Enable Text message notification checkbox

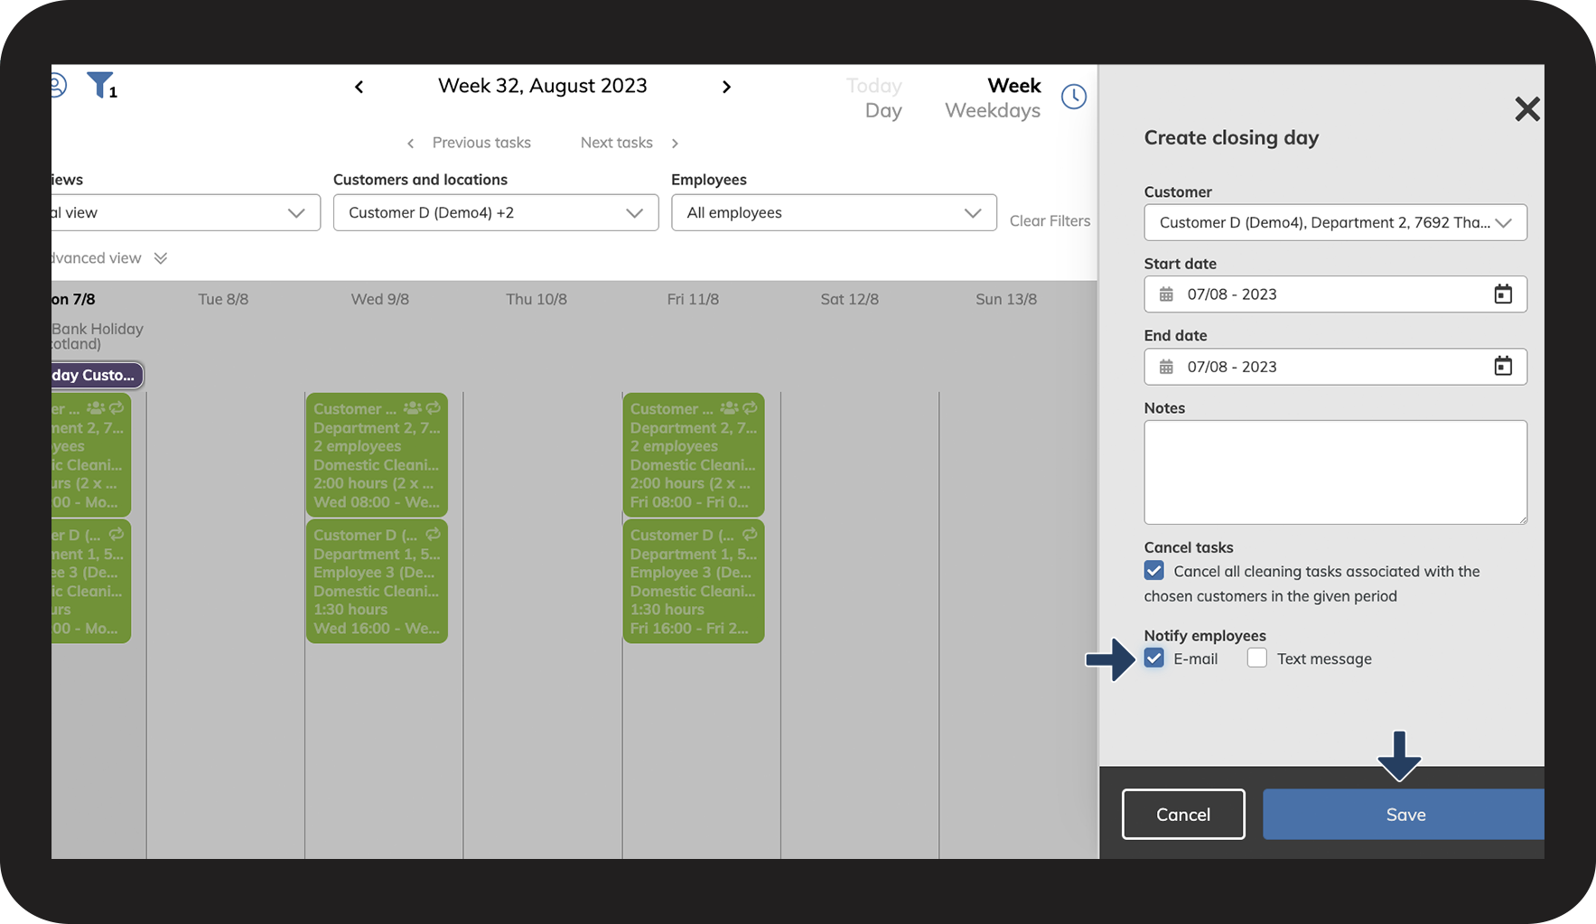pos(1256,658)
